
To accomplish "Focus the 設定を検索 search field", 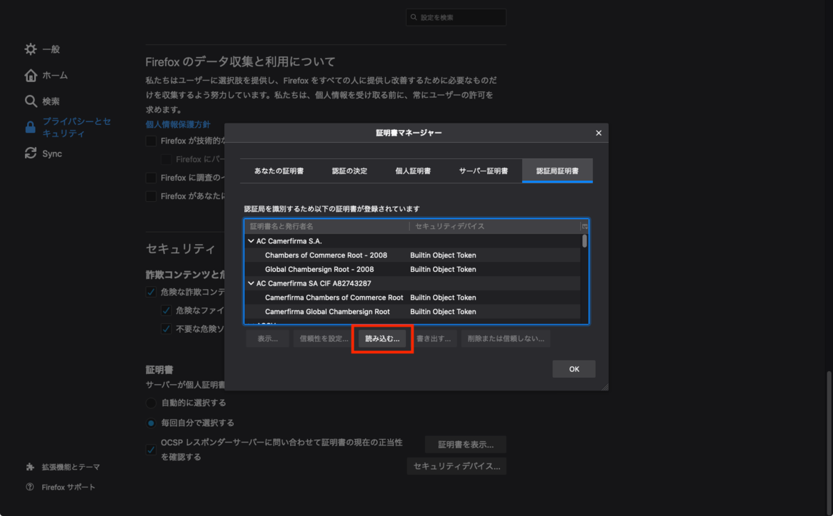I will pos(456,17).
